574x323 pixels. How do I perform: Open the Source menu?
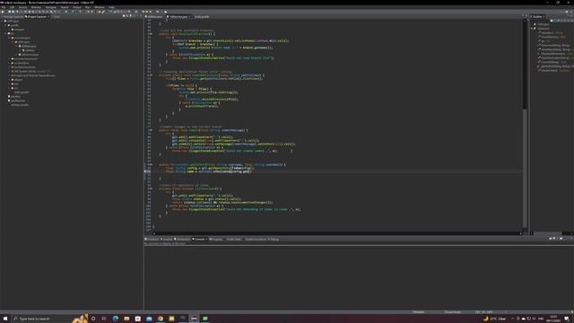[22, 7]
